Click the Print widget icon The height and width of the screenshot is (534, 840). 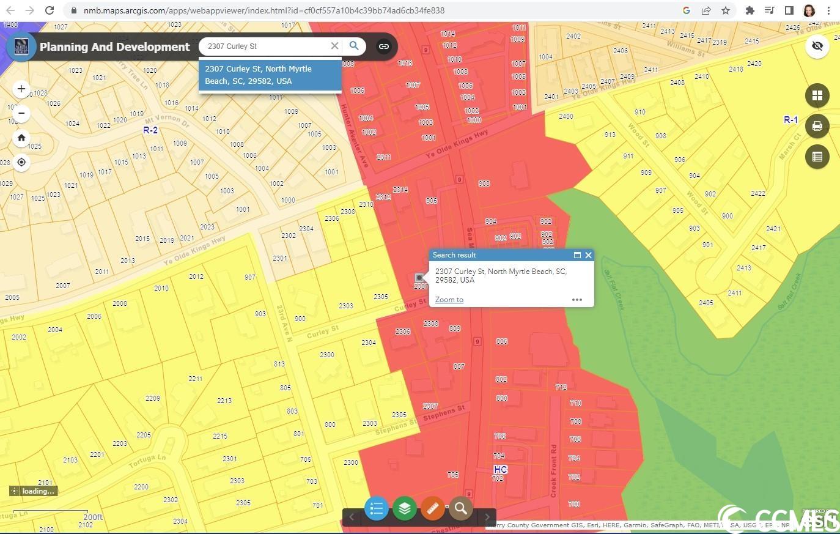click(x=817, y=126)
